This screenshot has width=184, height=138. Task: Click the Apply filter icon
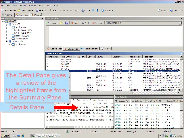[x=83, y=23]
